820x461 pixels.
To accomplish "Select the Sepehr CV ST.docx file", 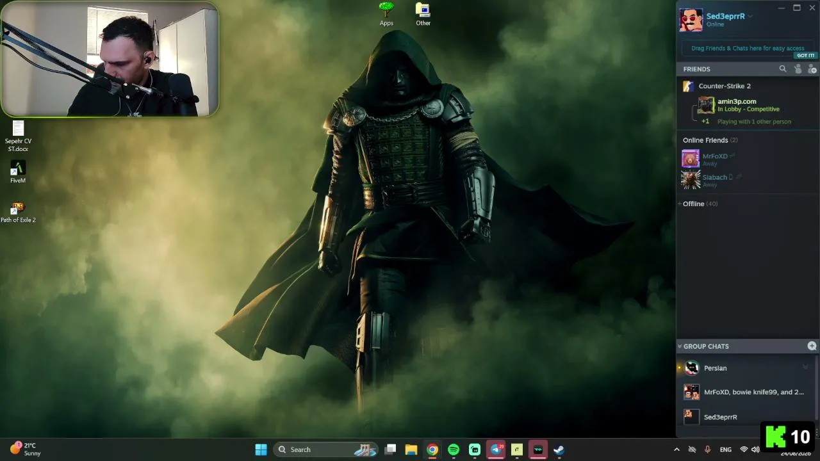I will (18, 137).
